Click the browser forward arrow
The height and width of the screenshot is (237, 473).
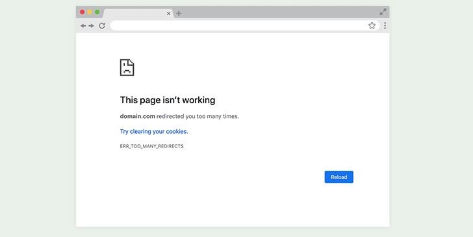(91, 26)
